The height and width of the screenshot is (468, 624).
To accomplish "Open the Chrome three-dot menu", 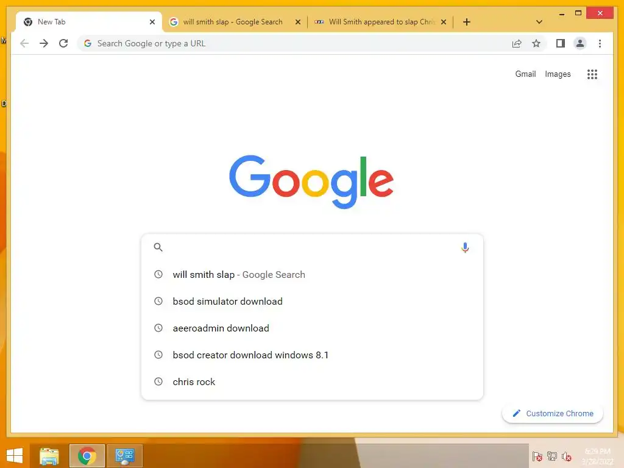I will pos(600,43).
